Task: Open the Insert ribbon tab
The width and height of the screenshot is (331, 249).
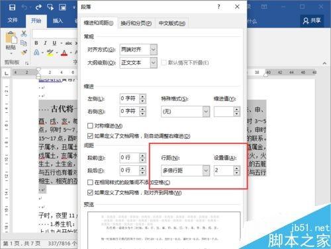Action: click(x=58, y=20)
